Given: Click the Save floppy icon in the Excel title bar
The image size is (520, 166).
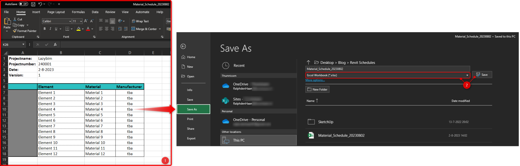Looking at the screenshot, I should point(33,4).
